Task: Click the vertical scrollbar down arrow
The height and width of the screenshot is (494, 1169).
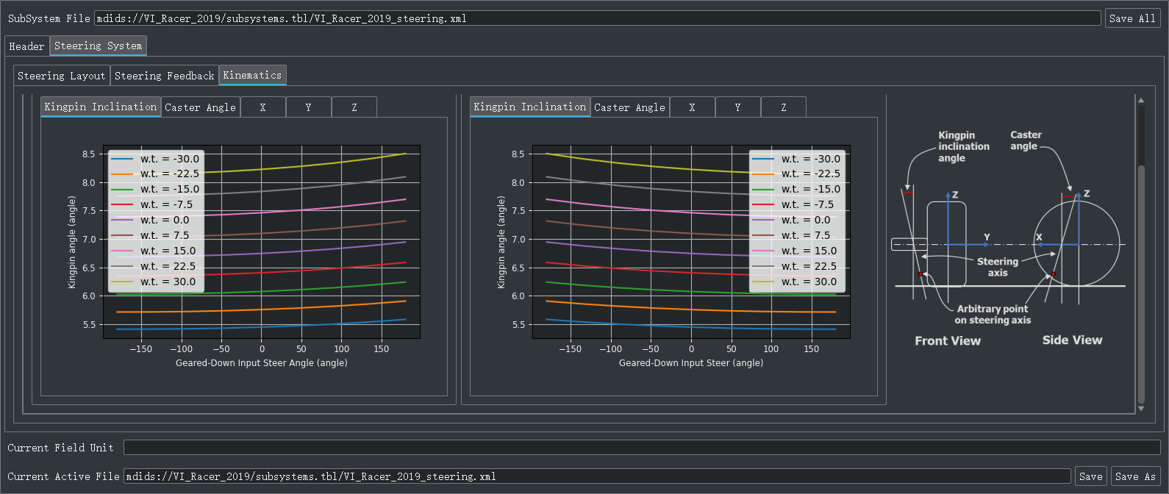Action: pos(1141,408)
